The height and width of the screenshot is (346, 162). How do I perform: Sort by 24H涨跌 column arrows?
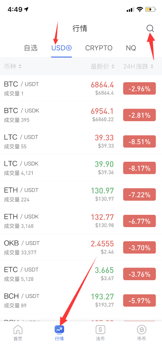[x=152, y=67]
